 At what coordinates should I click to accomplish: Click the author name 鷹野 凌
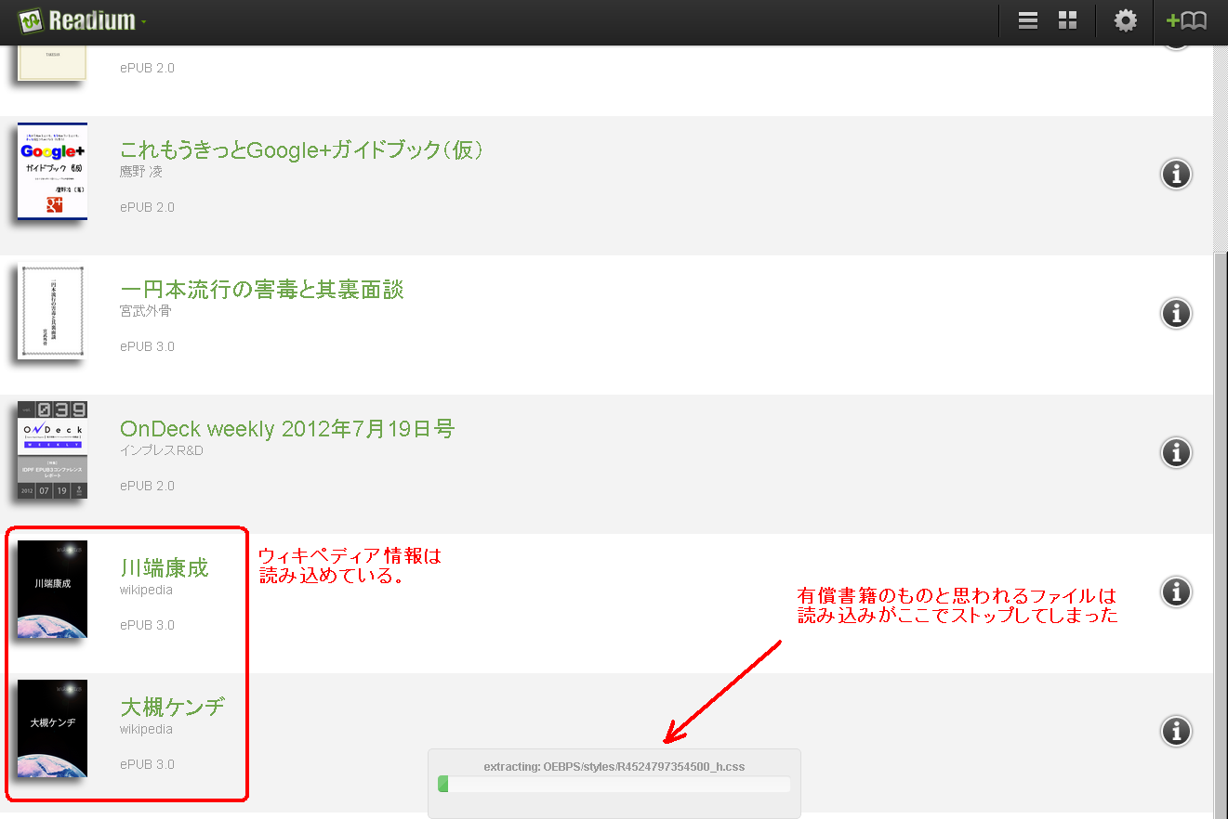(x=141, y=172)
